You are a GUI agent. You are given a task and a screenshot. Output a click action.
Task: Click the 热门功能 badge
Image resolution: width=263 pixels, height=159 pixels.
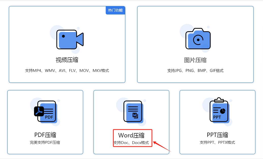[x=115, y=10]
